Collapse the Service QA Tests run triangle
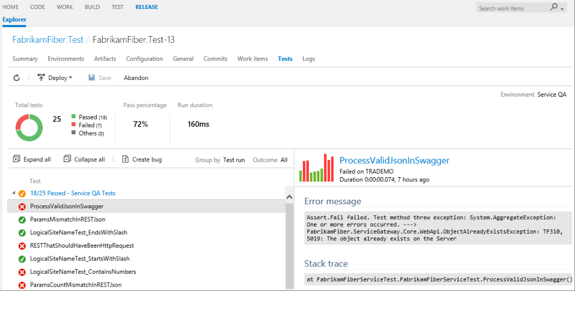Viewport: 575px width, 312px height. coord(13,193)
